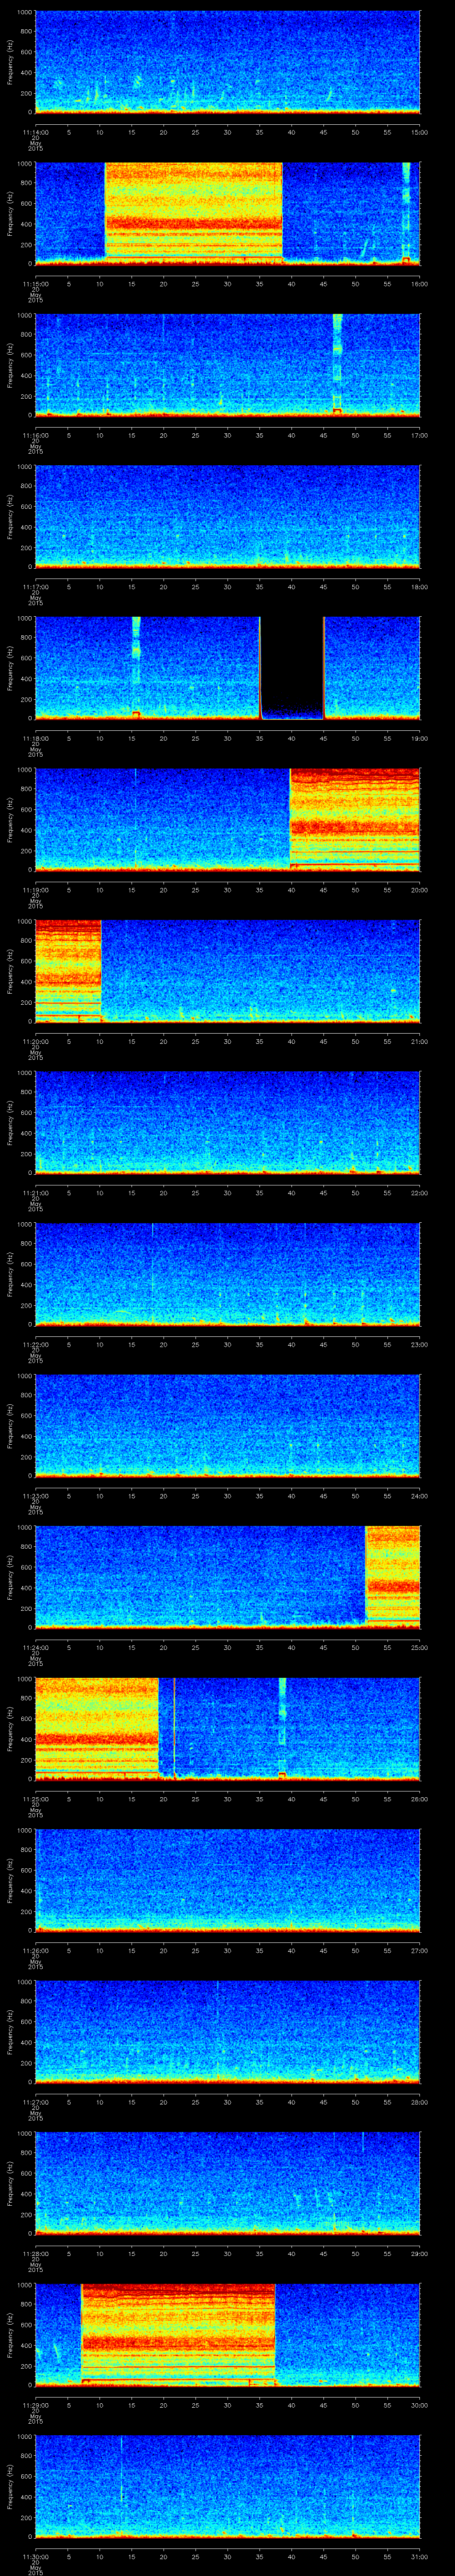Click the '11:16:00' start time label
The height and width of the screenshot is (2576, 455).
click(x=35, y=434)
